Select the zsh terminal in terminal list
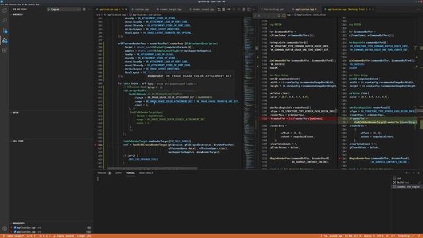 point(406,178)
